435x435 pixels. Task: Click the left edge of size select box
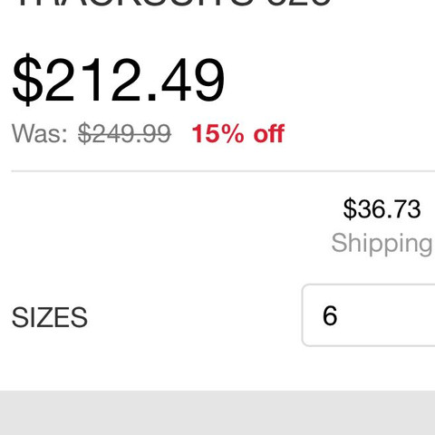(x=304, y=315)
